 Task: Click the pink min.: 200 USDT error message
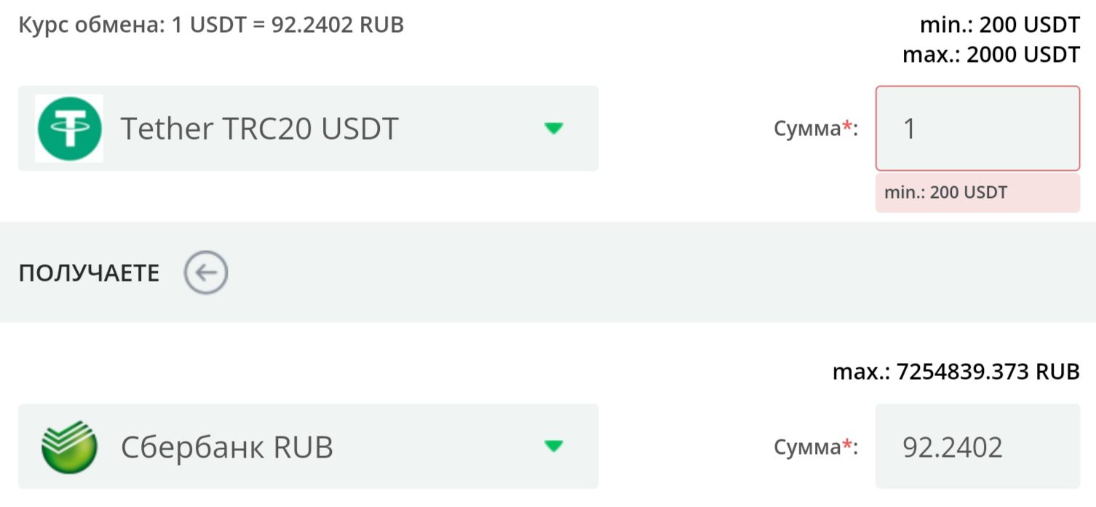(x=977, y=193)
